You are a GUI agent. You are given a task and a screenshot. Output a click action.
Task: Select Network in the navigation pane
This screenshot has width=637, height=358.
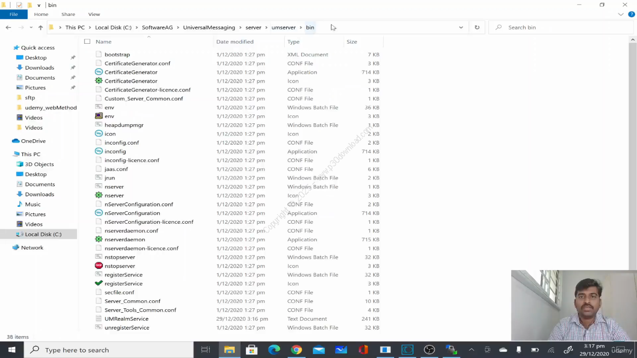pos(32,248)
